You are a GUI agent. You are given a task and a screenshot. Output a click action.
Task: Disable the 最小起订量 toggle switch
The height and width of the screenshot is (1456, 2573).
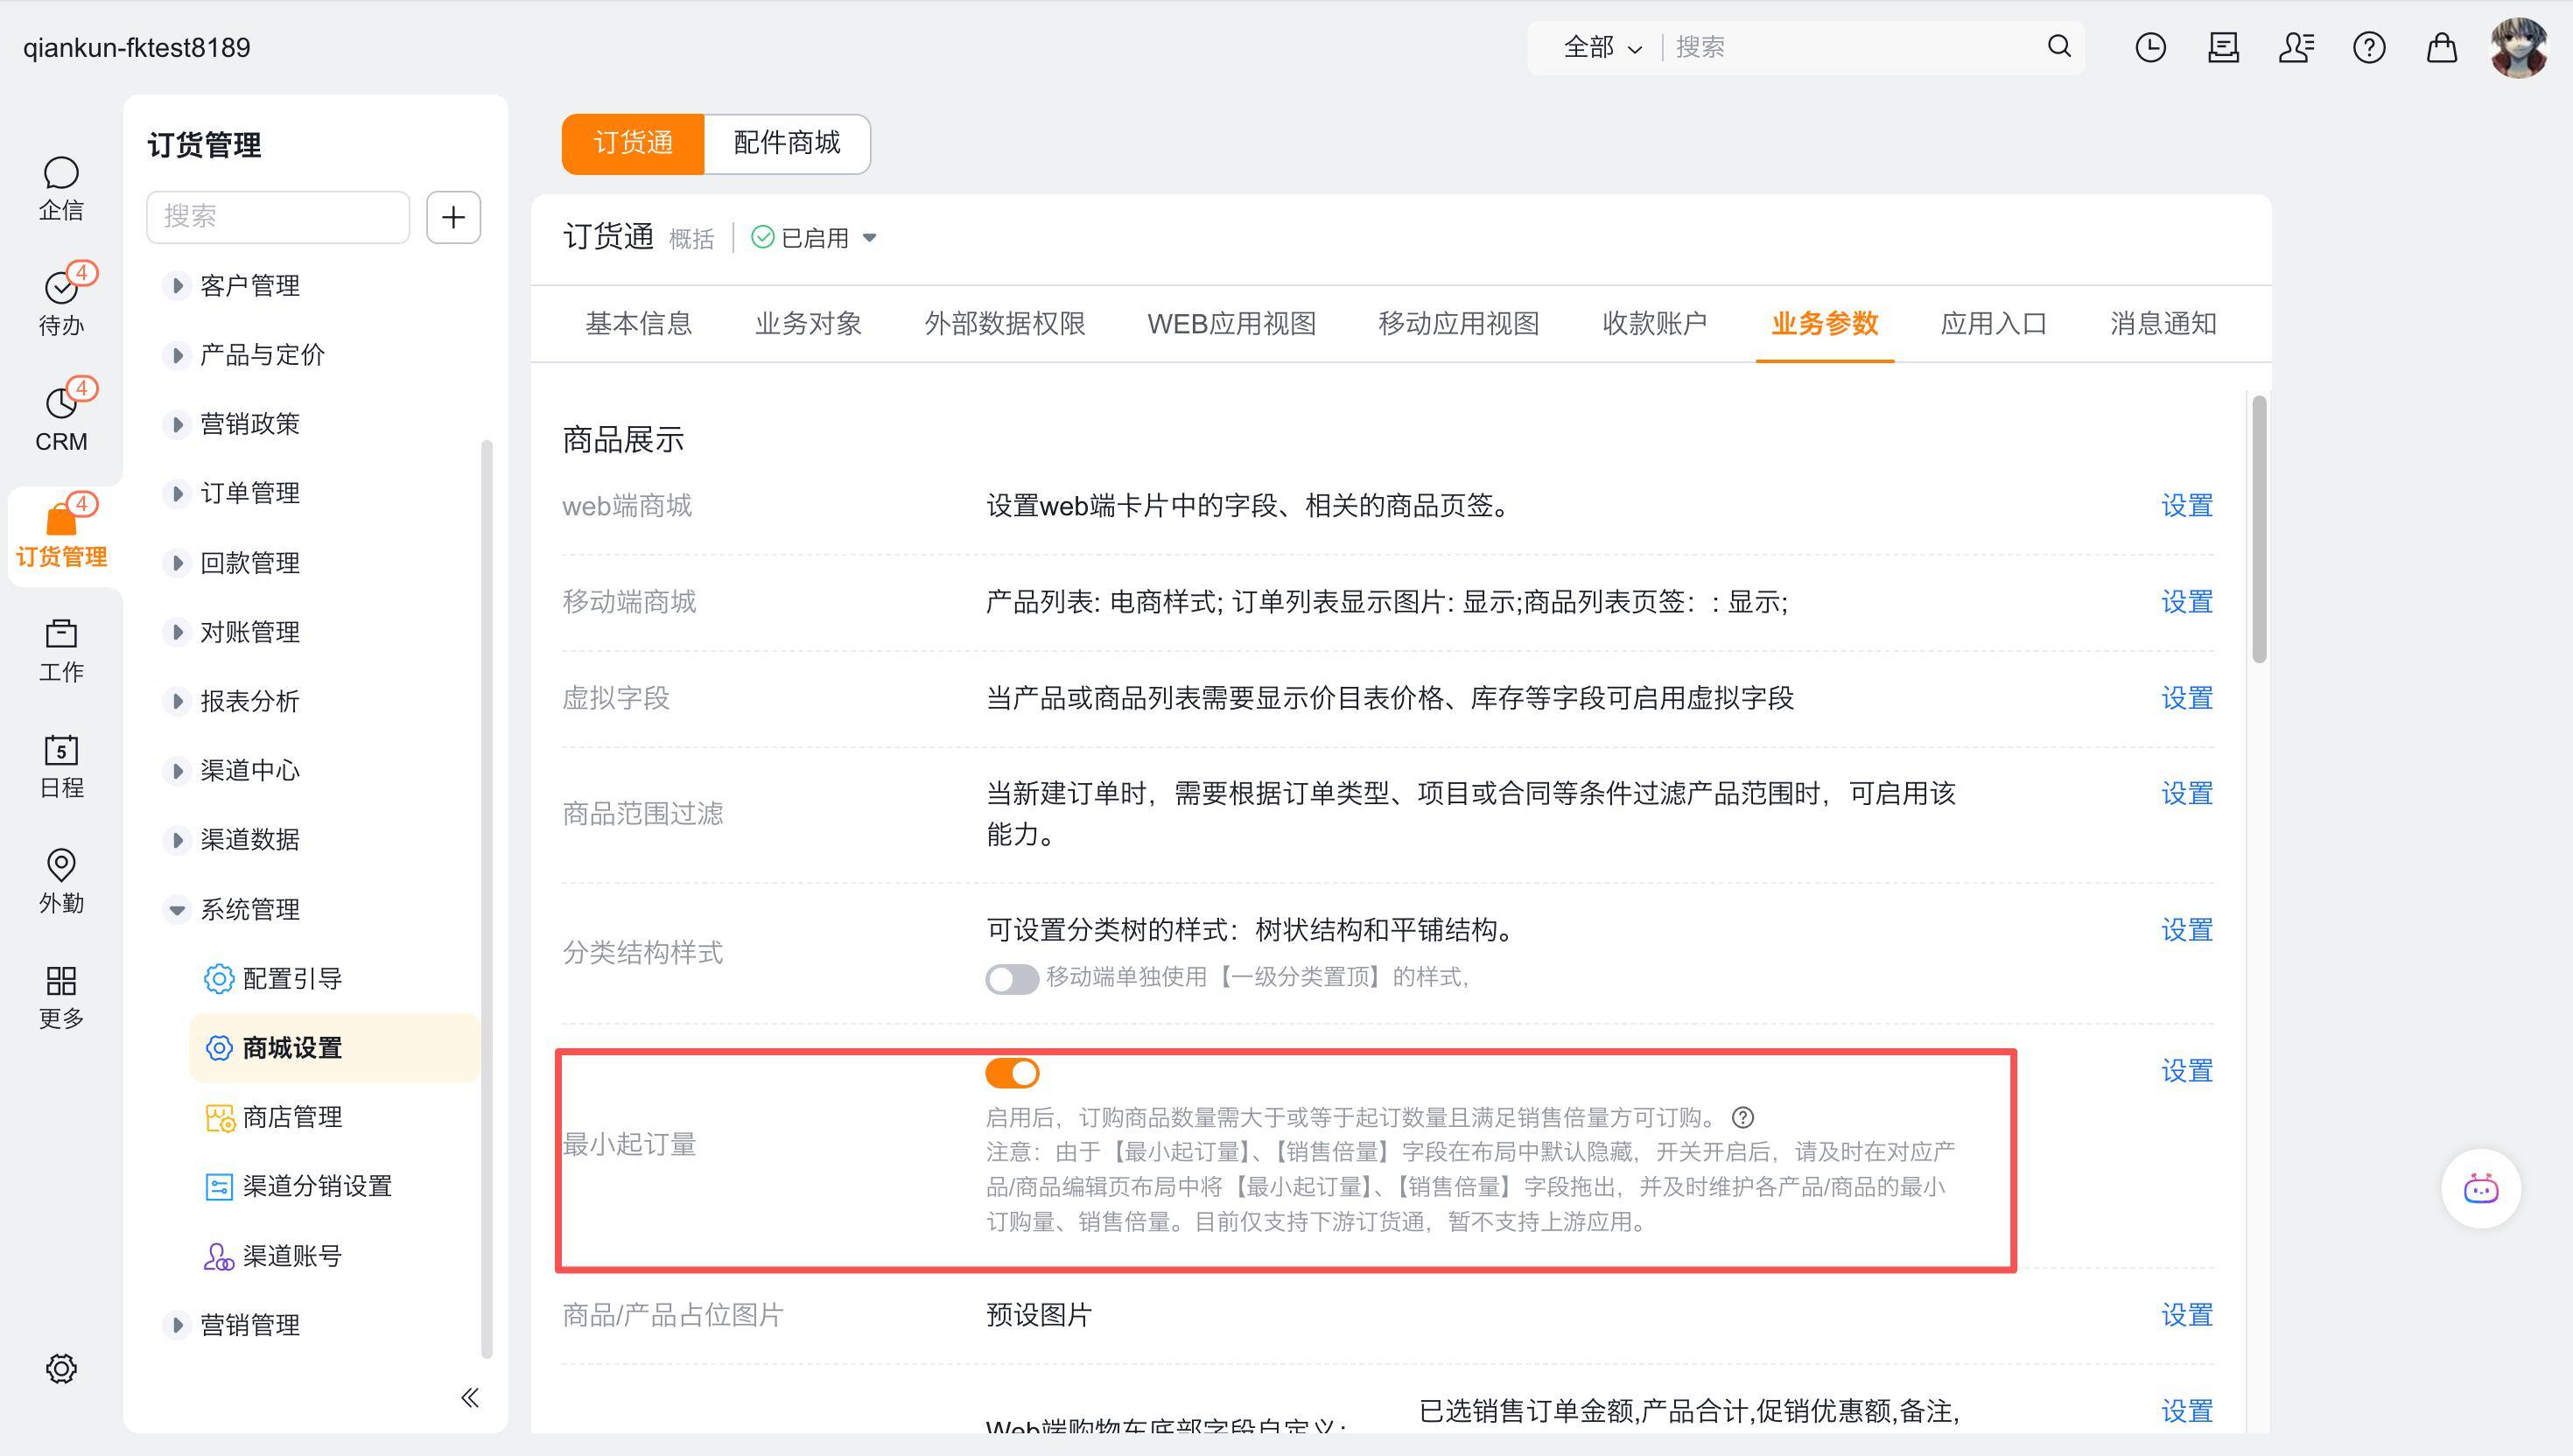pos(1012,1073)
